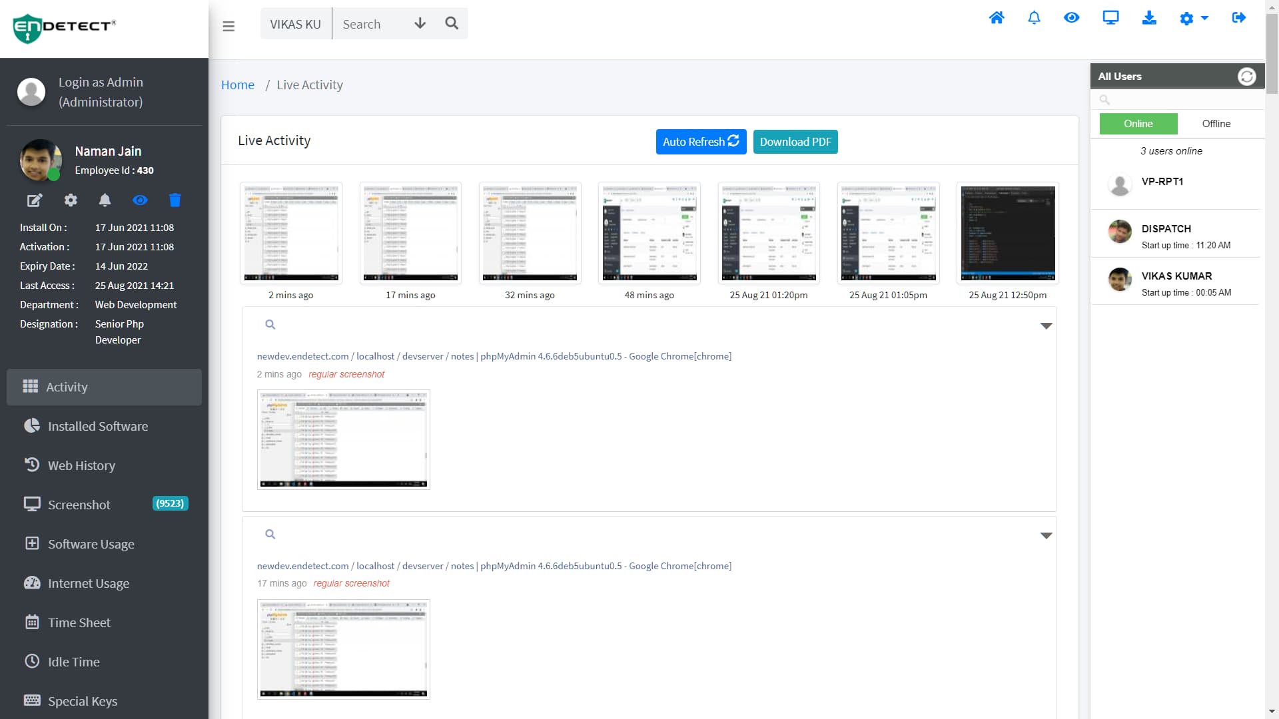The width and height of the screenshot is (1279, 719).
Task: Click the refresh icon in All Users header
Action: [x=1246, y=77]
